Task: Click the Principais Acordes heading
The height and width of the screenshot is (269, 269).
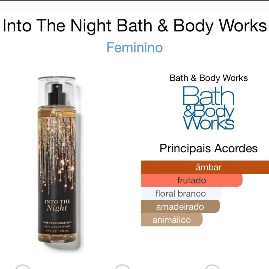Action: coord(208,148)
